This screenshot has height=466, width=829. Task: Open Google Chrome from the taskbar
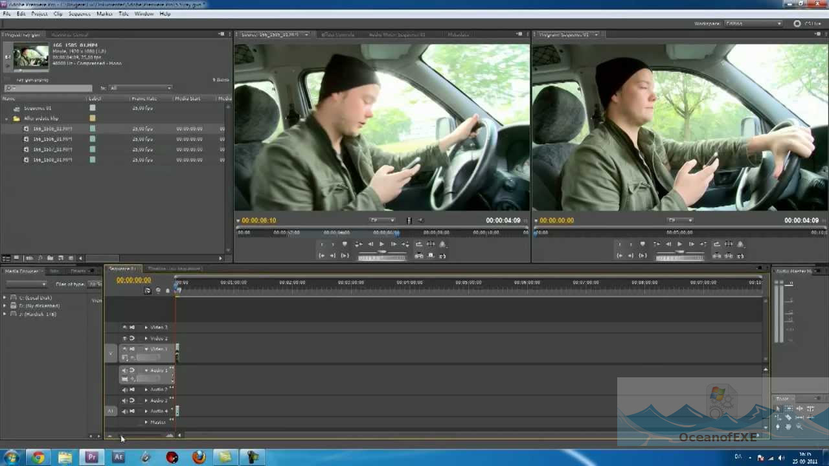38,458
